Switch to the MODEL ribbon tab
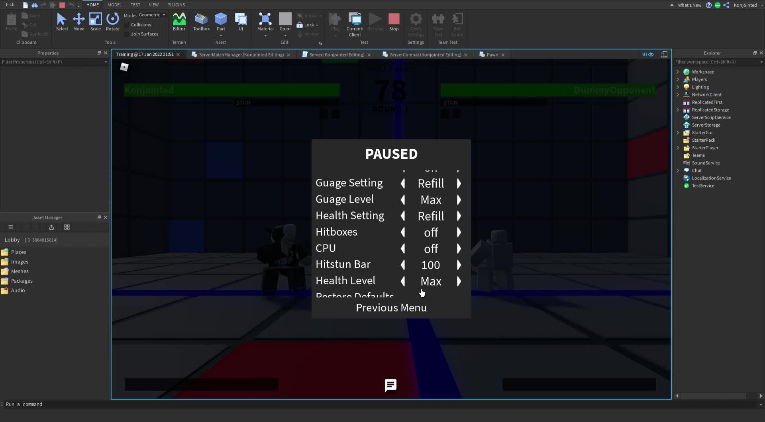 (x=114, y=4)
